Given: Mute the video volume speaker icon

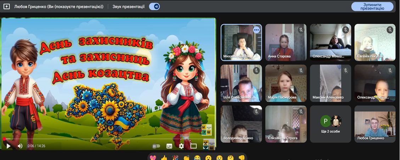Looking at the screenshot, I should click(20, 146).
